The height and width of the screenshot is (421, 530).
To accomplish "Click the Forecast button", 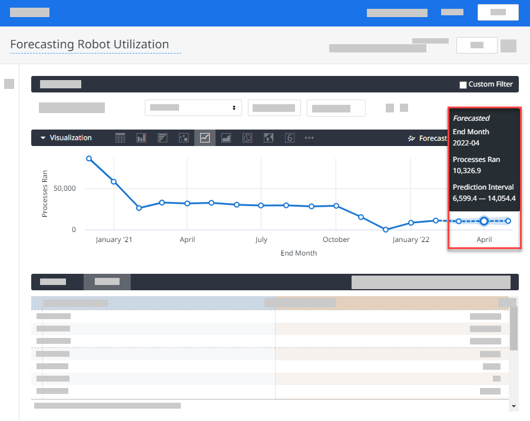I will 428,138.
